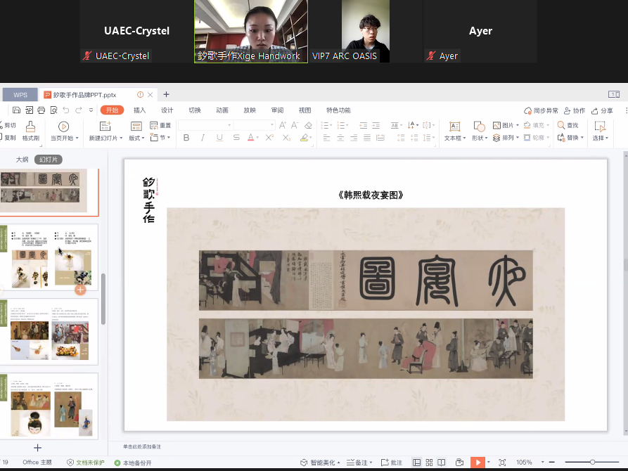Increase the paragraph indent level
628x471 pixels.
pos(376,125)
